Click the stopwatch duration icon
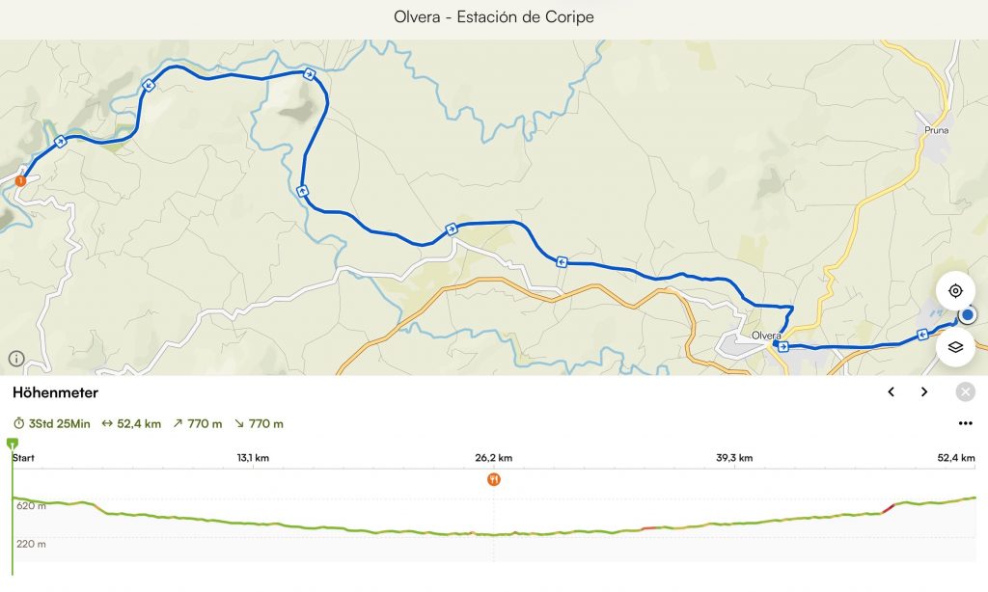The width and height of the screenshot is (988, 592). 18,424
